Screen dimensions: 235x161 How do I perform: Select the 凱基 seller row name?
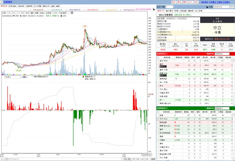[161, 115]
